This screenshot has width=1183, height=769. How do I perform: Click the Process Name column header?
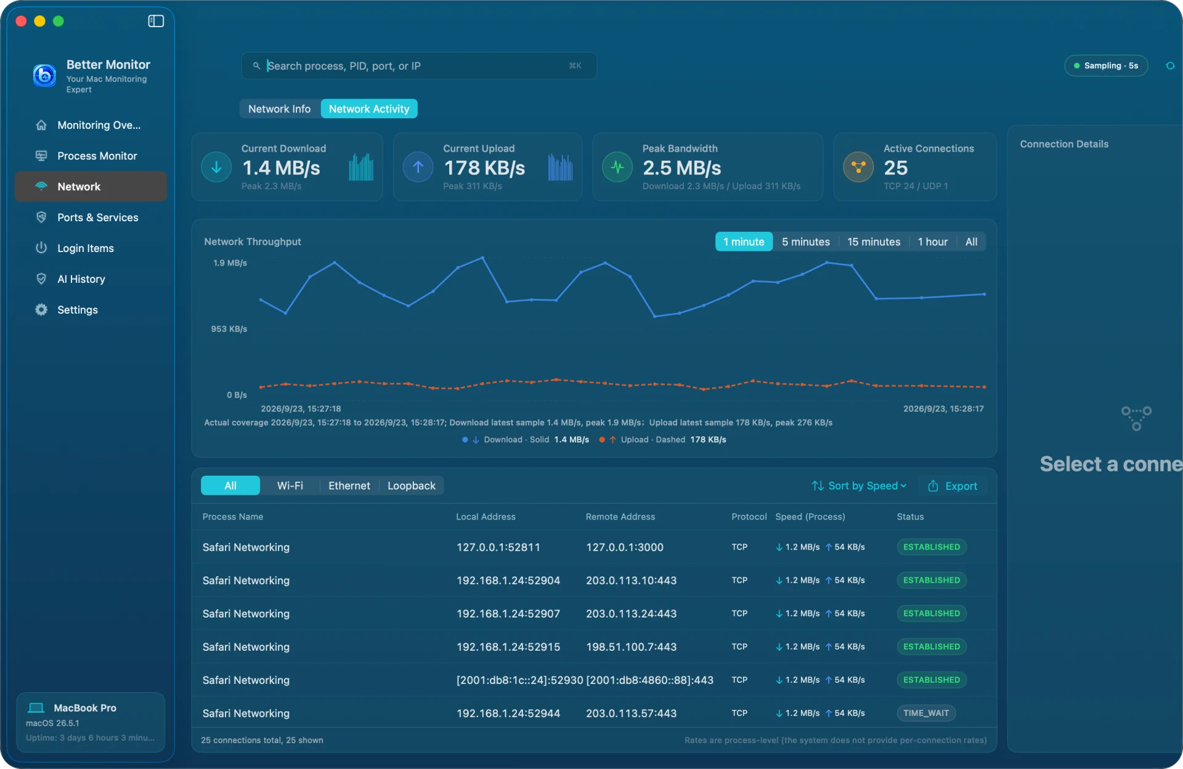232,517
